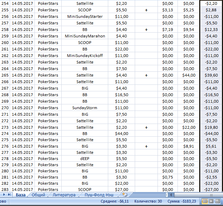Select the MiniSundayMarahon cell
This screenshot has width=223, height=206.
pyautogui.click(x=85, y=36)
